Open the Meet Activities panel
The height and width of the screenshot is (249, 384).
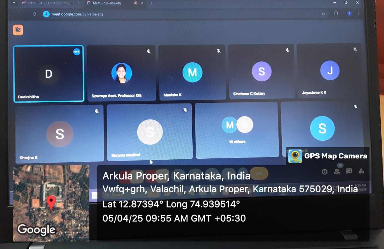click(361, 171)
